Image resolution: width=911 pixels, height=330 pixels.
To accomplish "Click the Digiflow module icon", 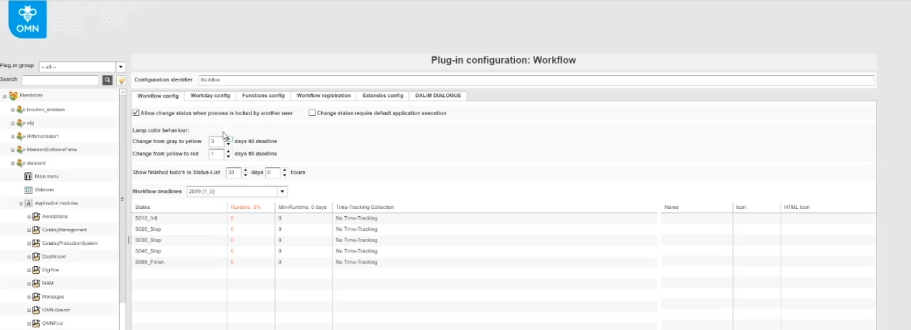I will click(36, 269).
